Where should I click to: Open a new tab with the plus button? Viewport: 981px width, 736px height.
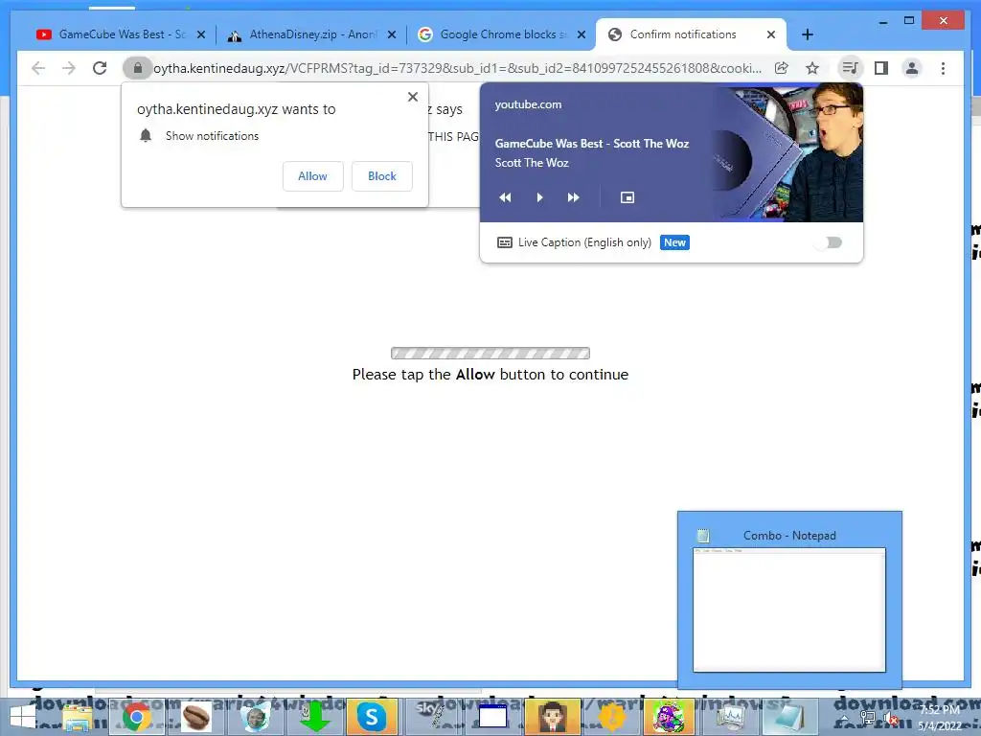click(x=807, y=35)
